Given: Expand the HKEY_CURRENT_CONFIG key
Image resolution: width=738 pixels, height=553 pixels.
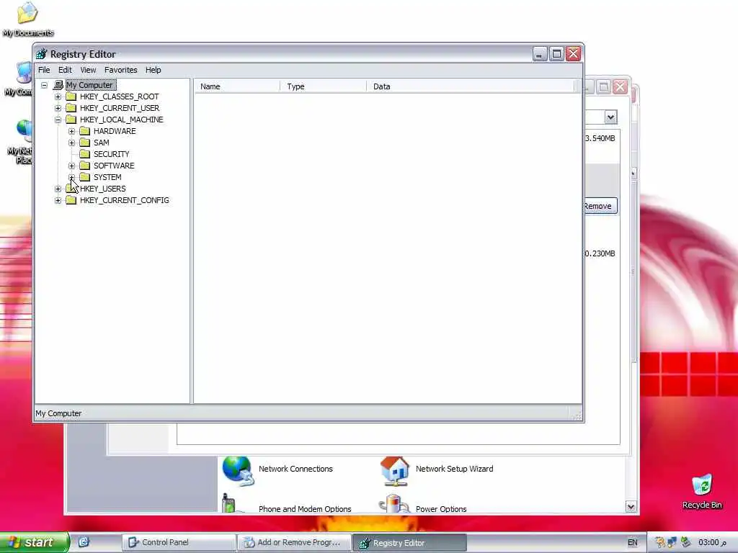Looking at the screenshot, I should 58,200.
